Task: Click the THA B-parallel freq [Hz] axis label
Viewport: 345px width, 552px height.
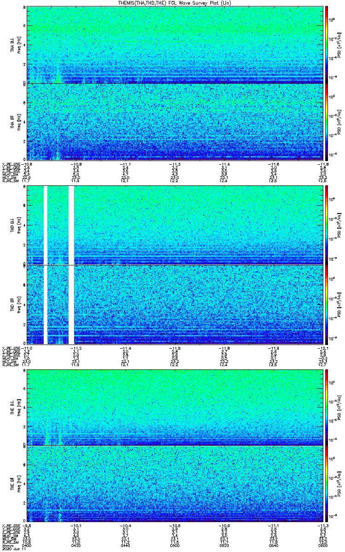Action: (19, 122)
